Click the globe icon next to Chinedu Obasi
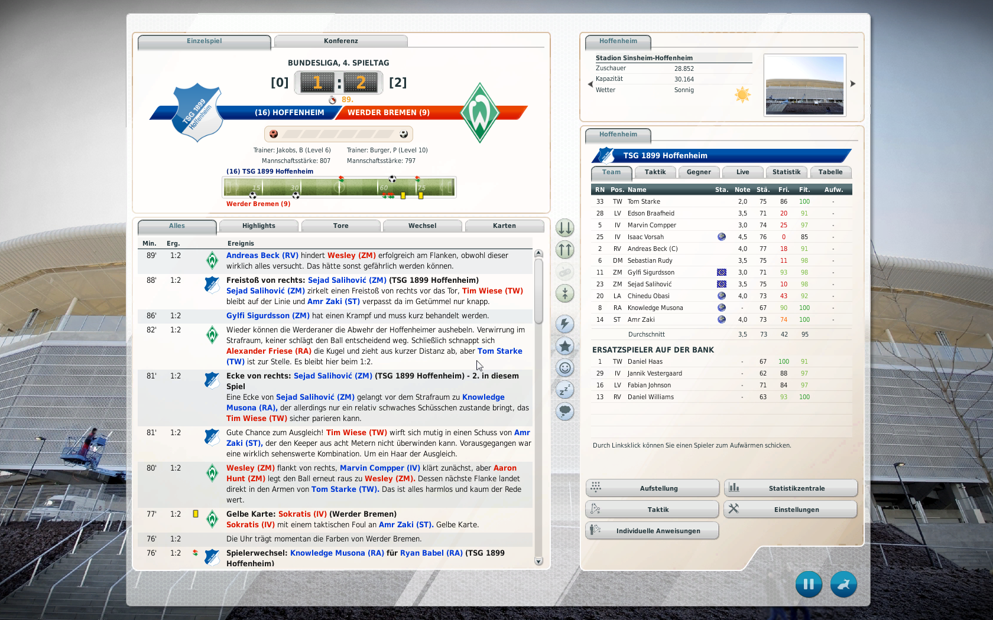993x620 pixels. pyautogui.click(x=721, y=296)
